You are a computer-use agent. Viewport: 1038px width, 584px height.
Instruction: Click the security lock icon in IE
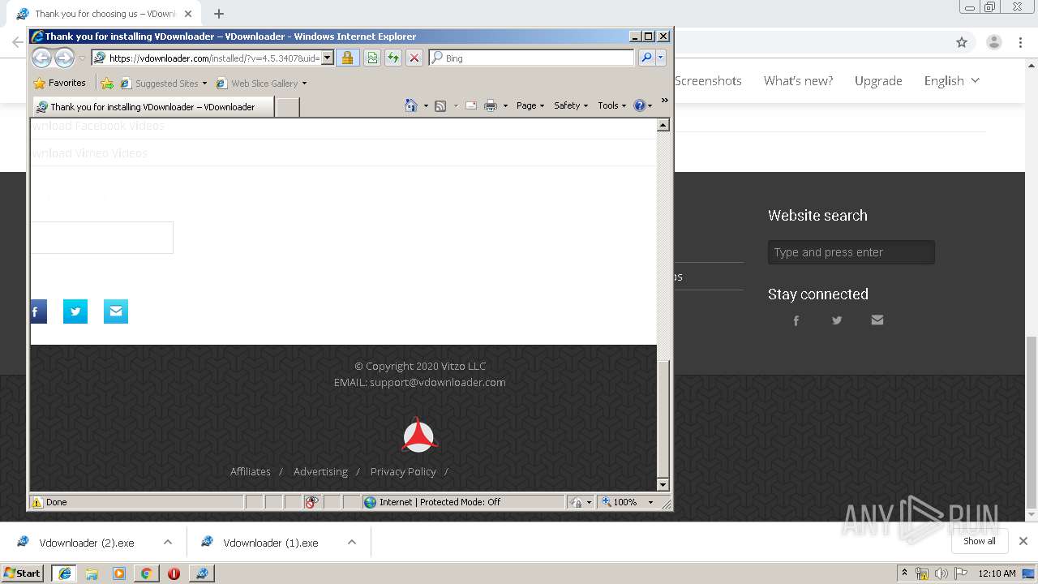[347, 58]
